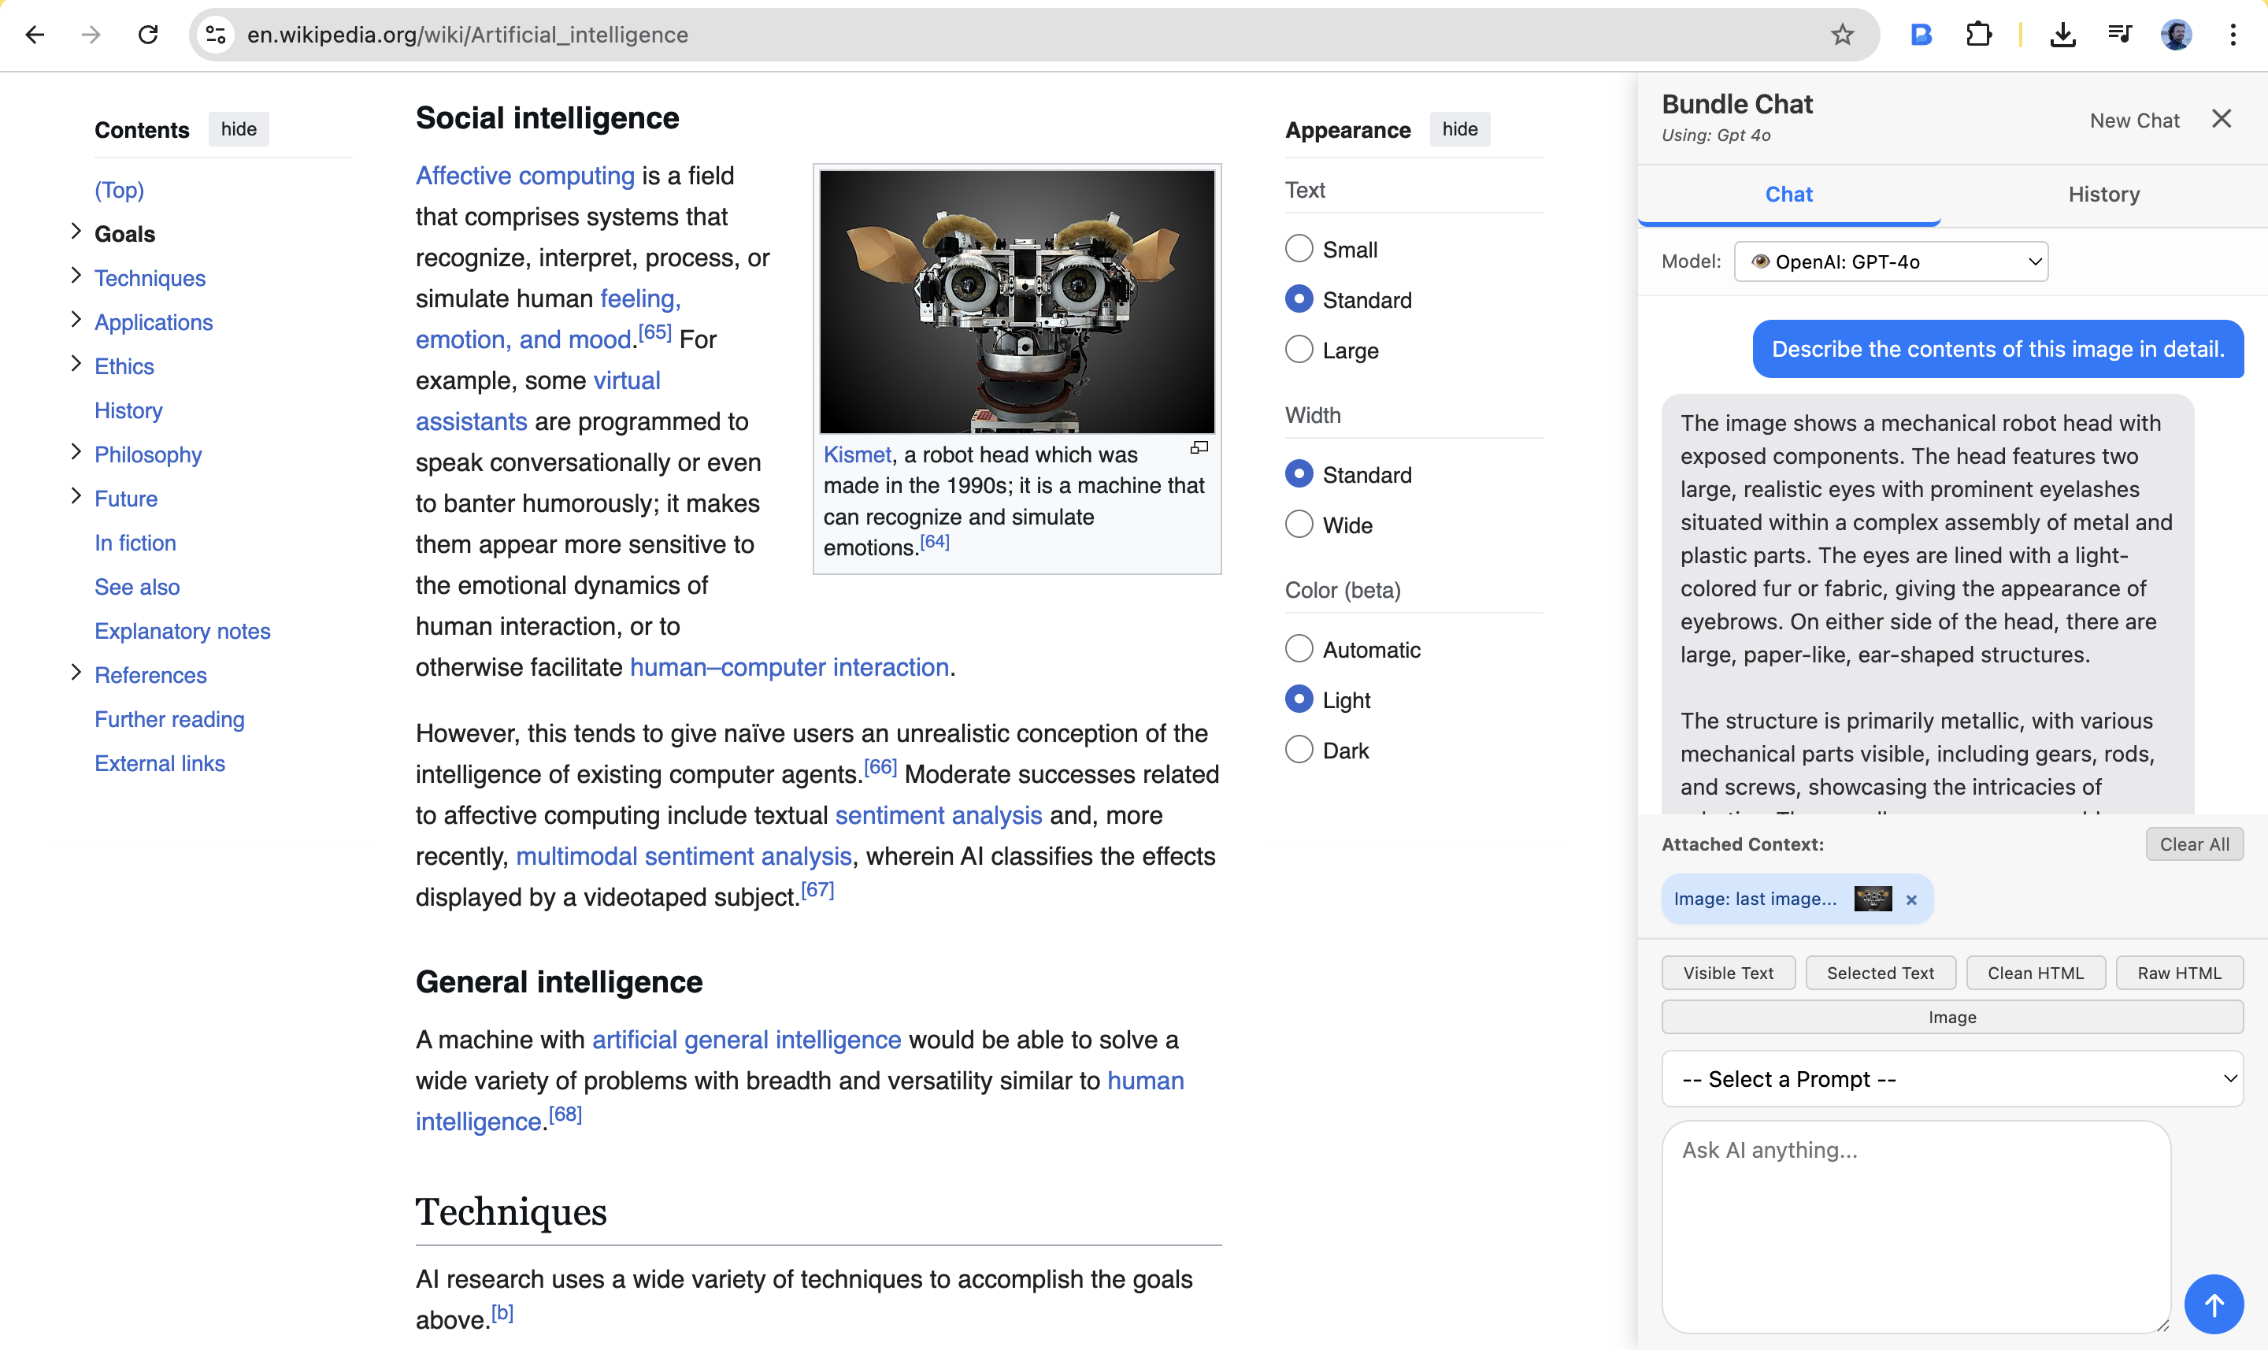Open the Model dropdown showing OpenAI: GPT-4o
The height and width of the screenshot is (1350, 2268).
[1891, 262]
